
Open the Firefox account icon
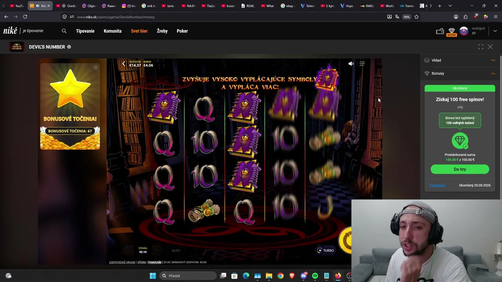[456, 17]
